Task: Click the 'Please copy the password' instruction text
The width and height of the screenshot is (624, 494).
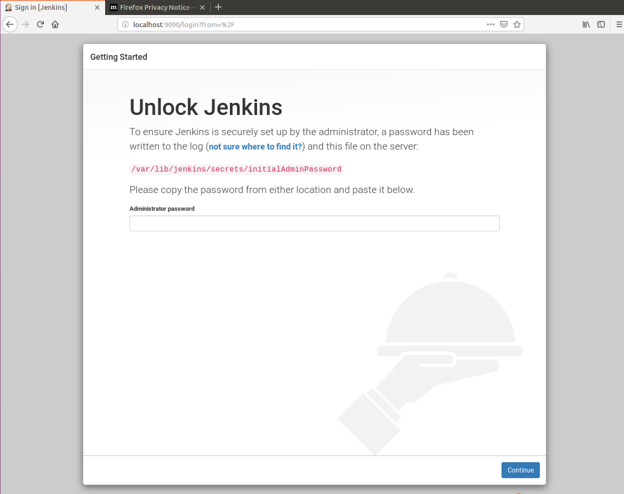Action: 272,190
